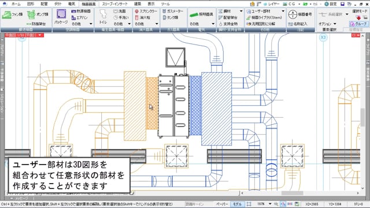Select the タンク類 tank tool
Screen dimensions: 370x208
(x=171, y=17)
